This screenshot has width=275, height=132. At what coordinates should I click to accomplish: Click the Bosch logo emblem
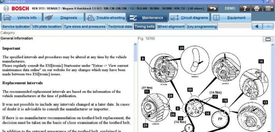[6, 9]
